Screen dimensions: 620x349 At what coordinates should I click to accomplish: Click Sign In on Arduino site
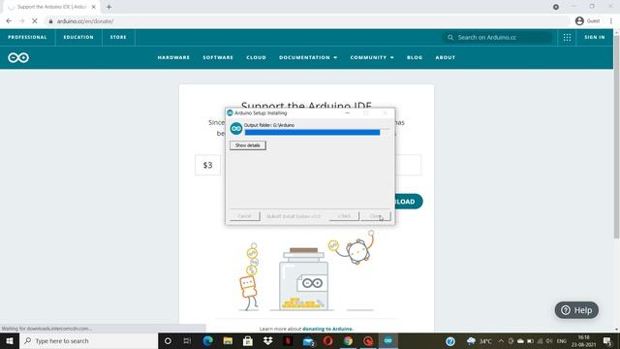pyautogui.click(x=595, y=37)
